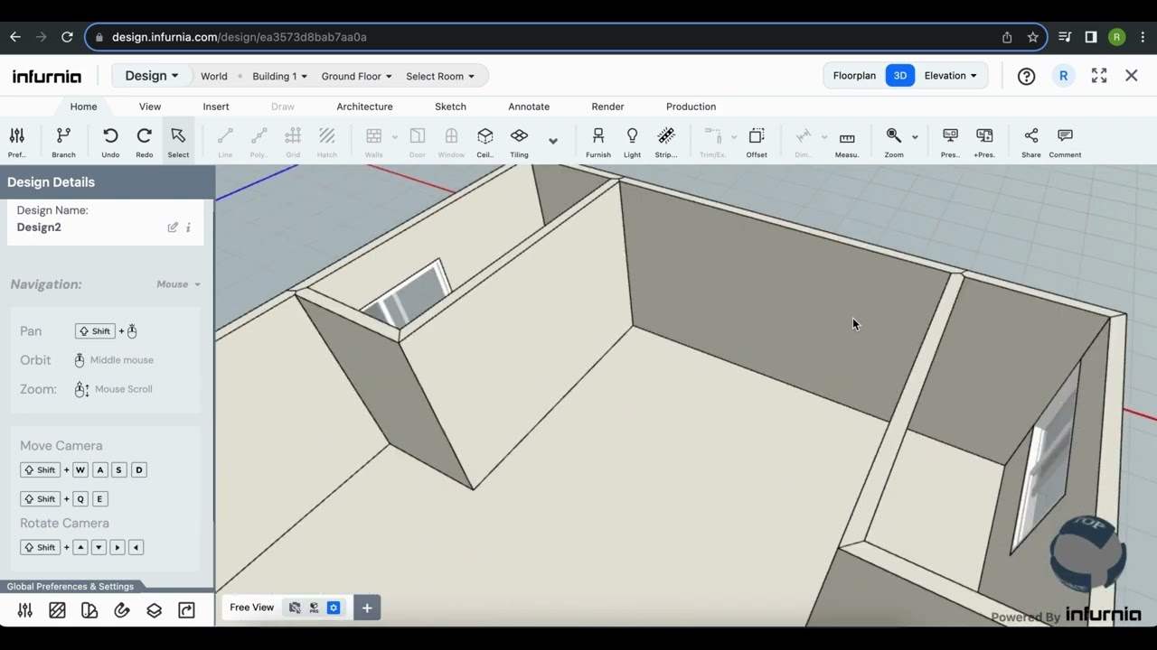Viewport: 1157px width, 650px height.
Task: Open the Select Room dropdown
Action: (x=440, y=77)
